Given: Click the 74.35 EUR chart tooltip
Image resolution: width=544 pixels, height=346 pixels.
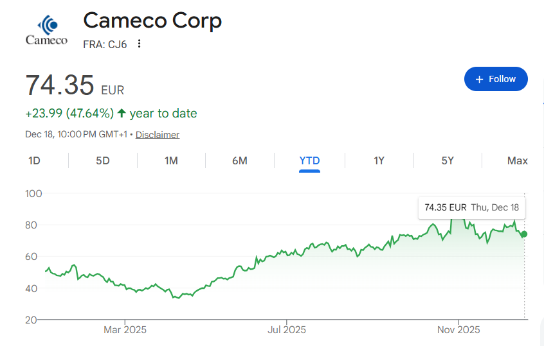Looking at the screenshot, I should (x=471, y=207).
